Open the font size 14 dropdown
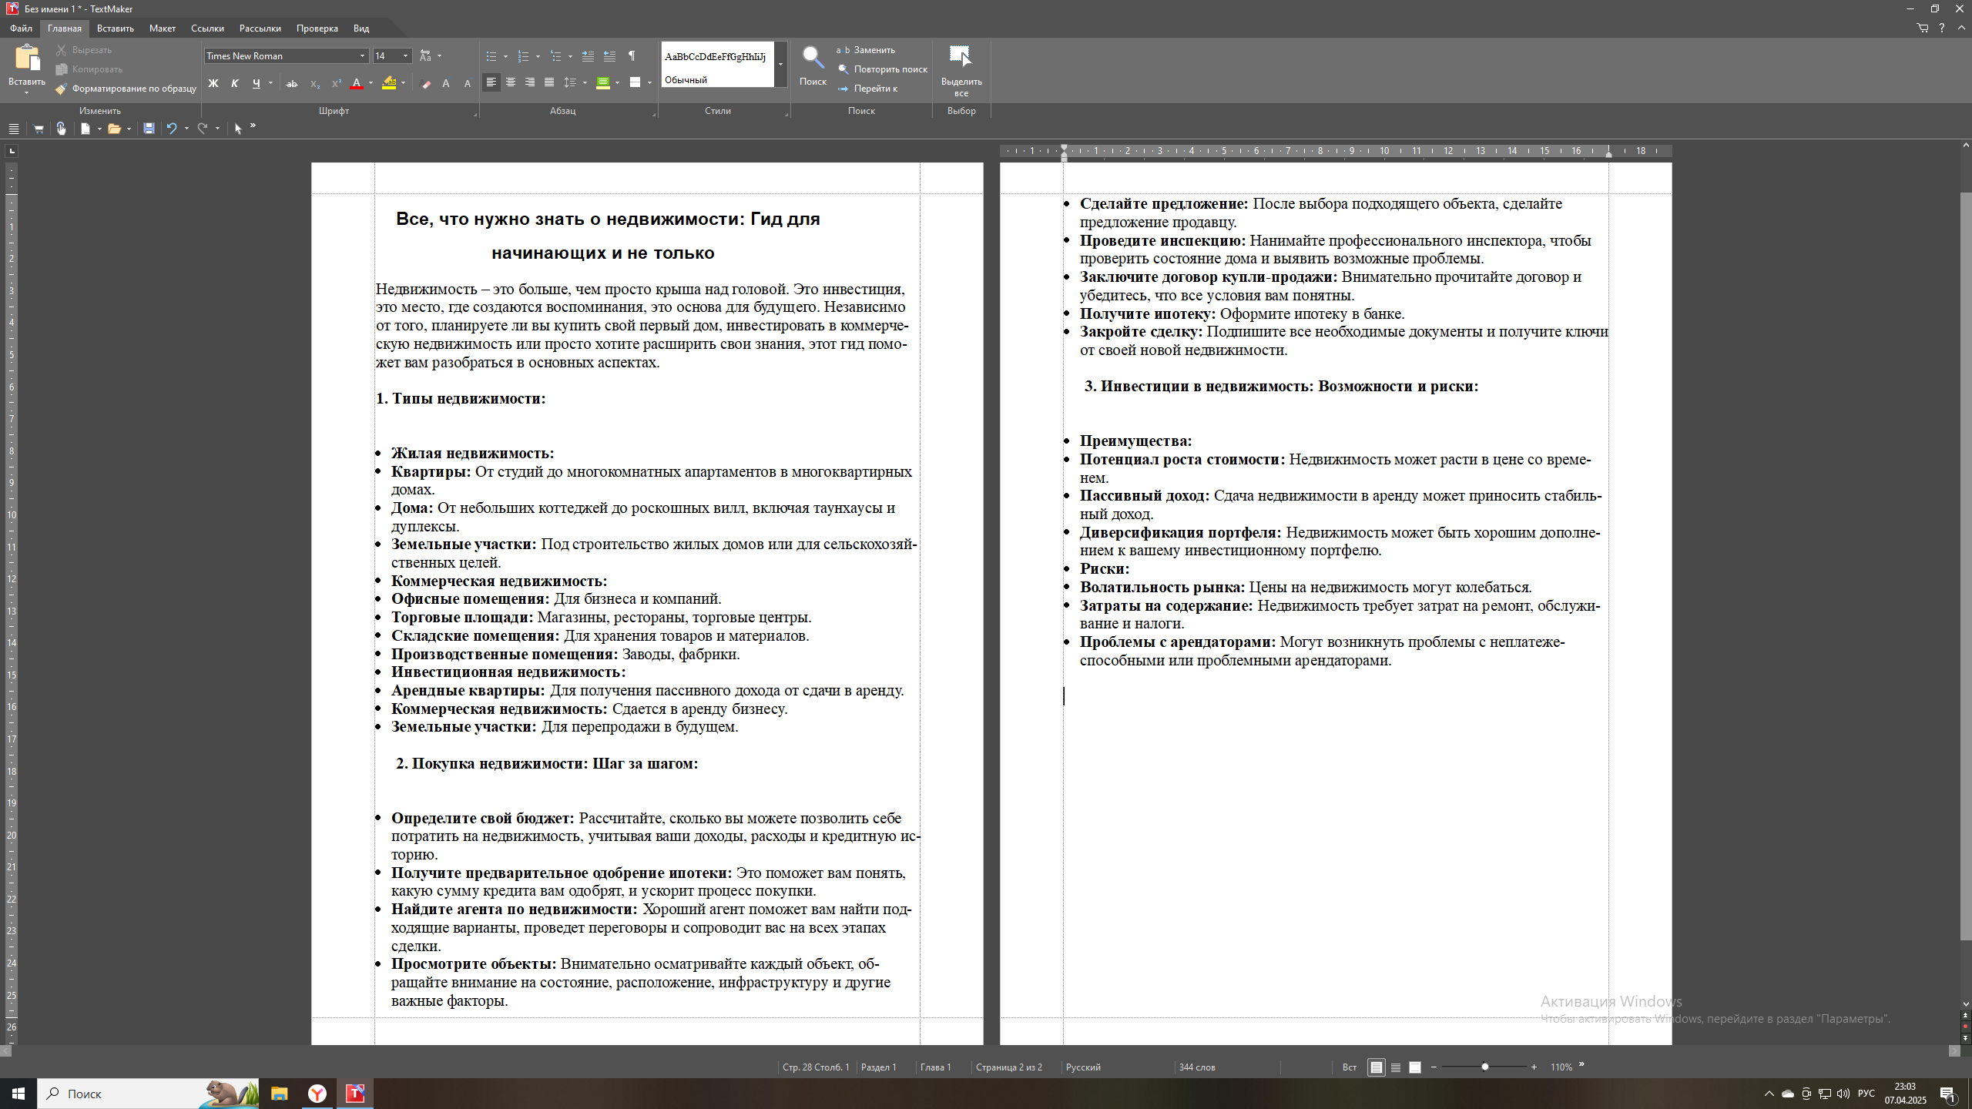 405,55
